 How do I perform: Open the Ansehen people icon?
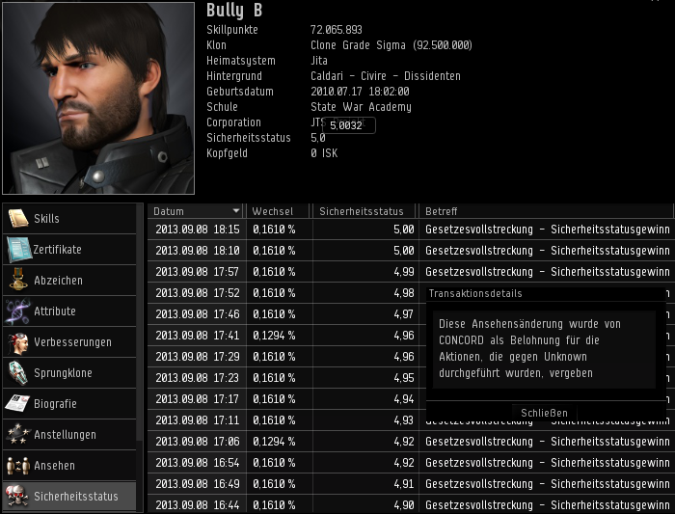point(18,466)
